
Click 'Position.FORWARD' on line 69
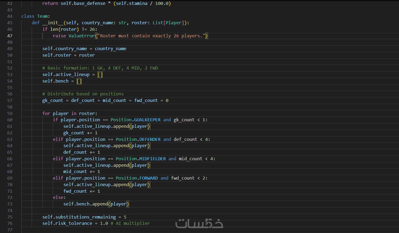(x=137, y=178)
